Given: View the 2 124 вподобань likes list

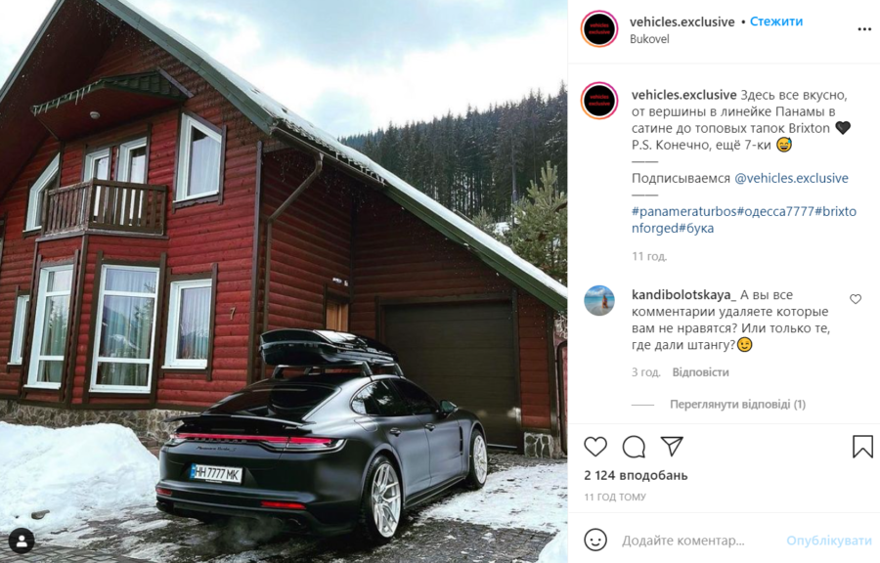Looking at the screenshot, I should 636,475.
